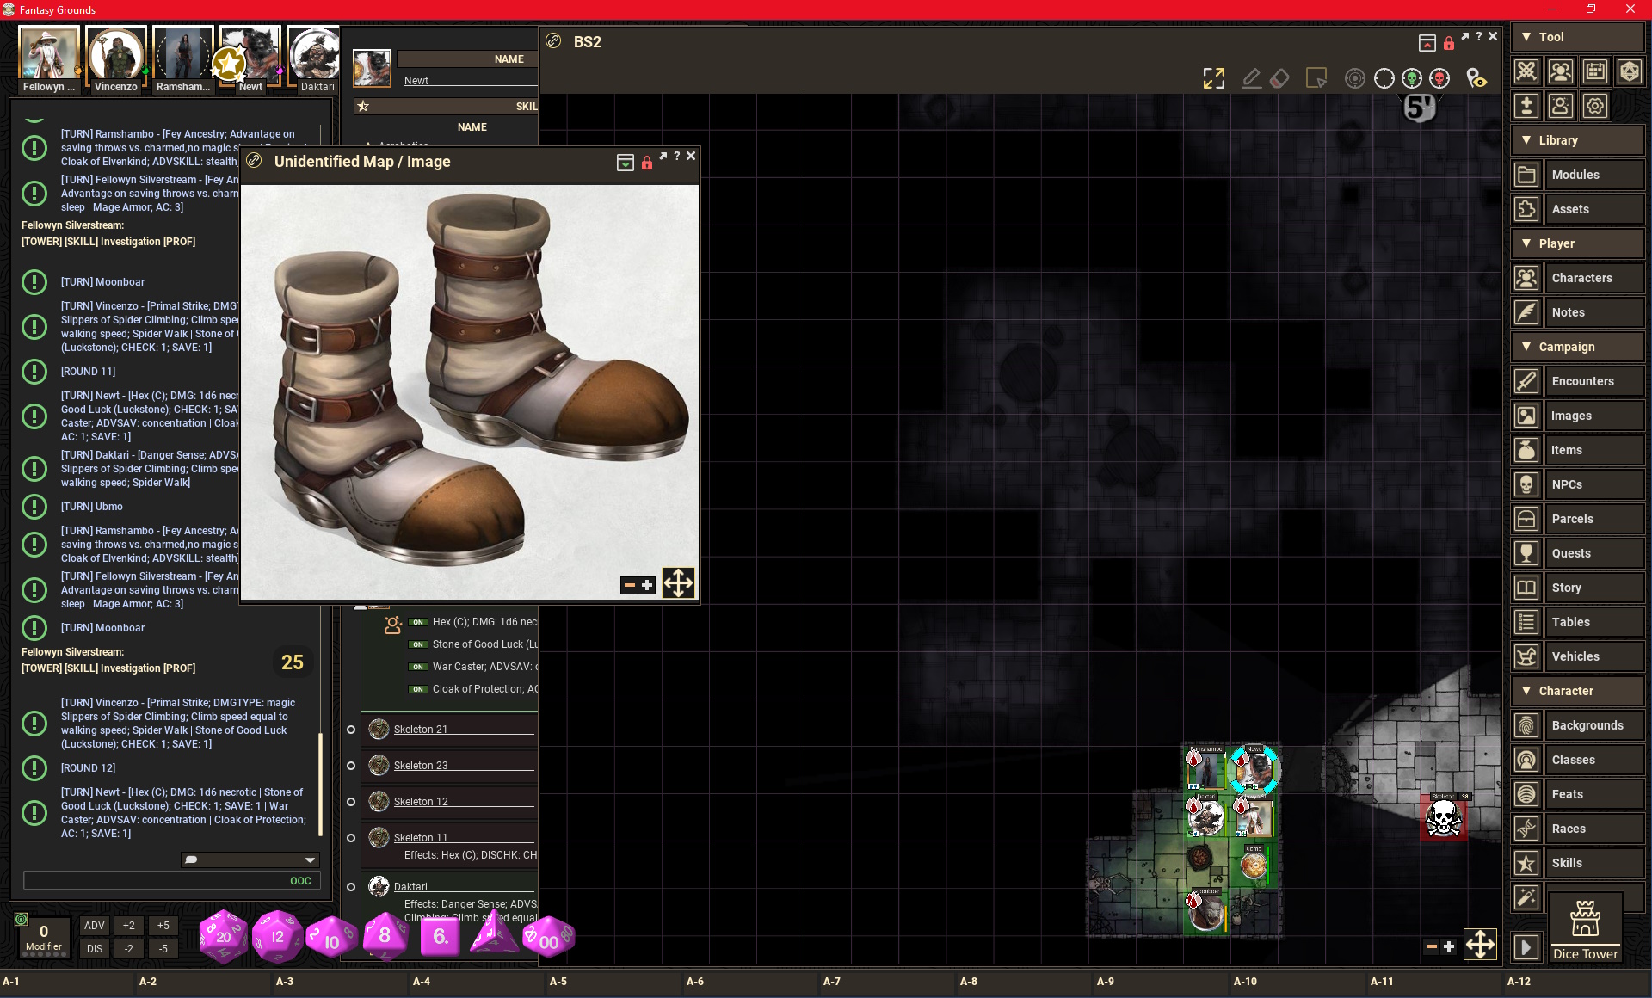This screenshot has width=1652, height=998.
Task: Toggle the red lock on the boots image
Action: [647, 163]
